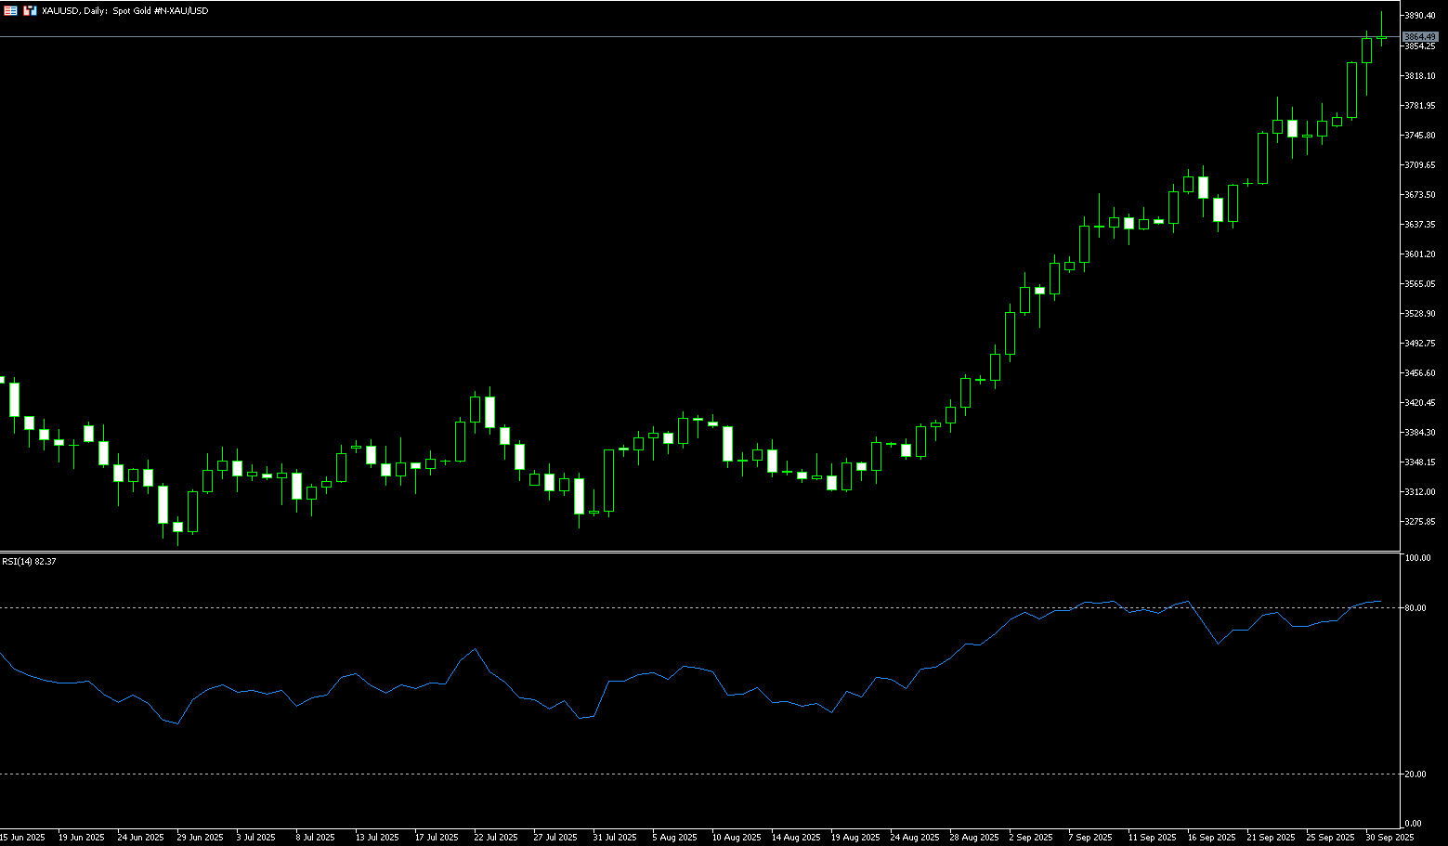This screenshot has width=1448, height=846.
Task: Click the RSI line's right end point
Action: click(1381, 601)
